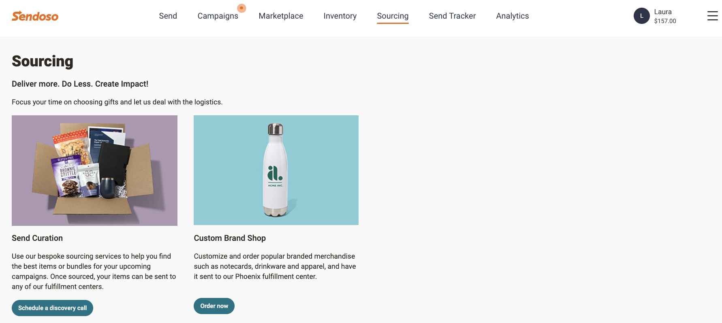Click the Send Curation heading link

point(37,238)
